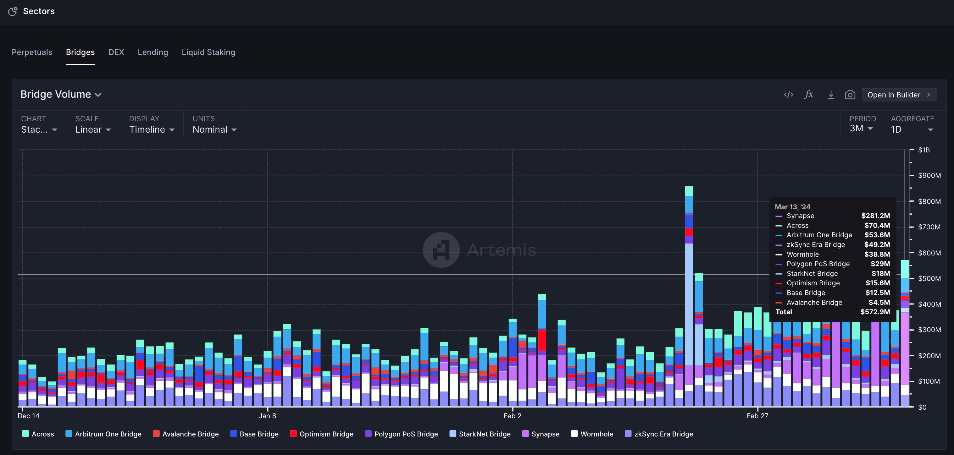This screenshot has height=455, width=954.
Task: Expand the Bridge Volume metric dropdown
Action: pyautogui.click(x=61, y=94)
